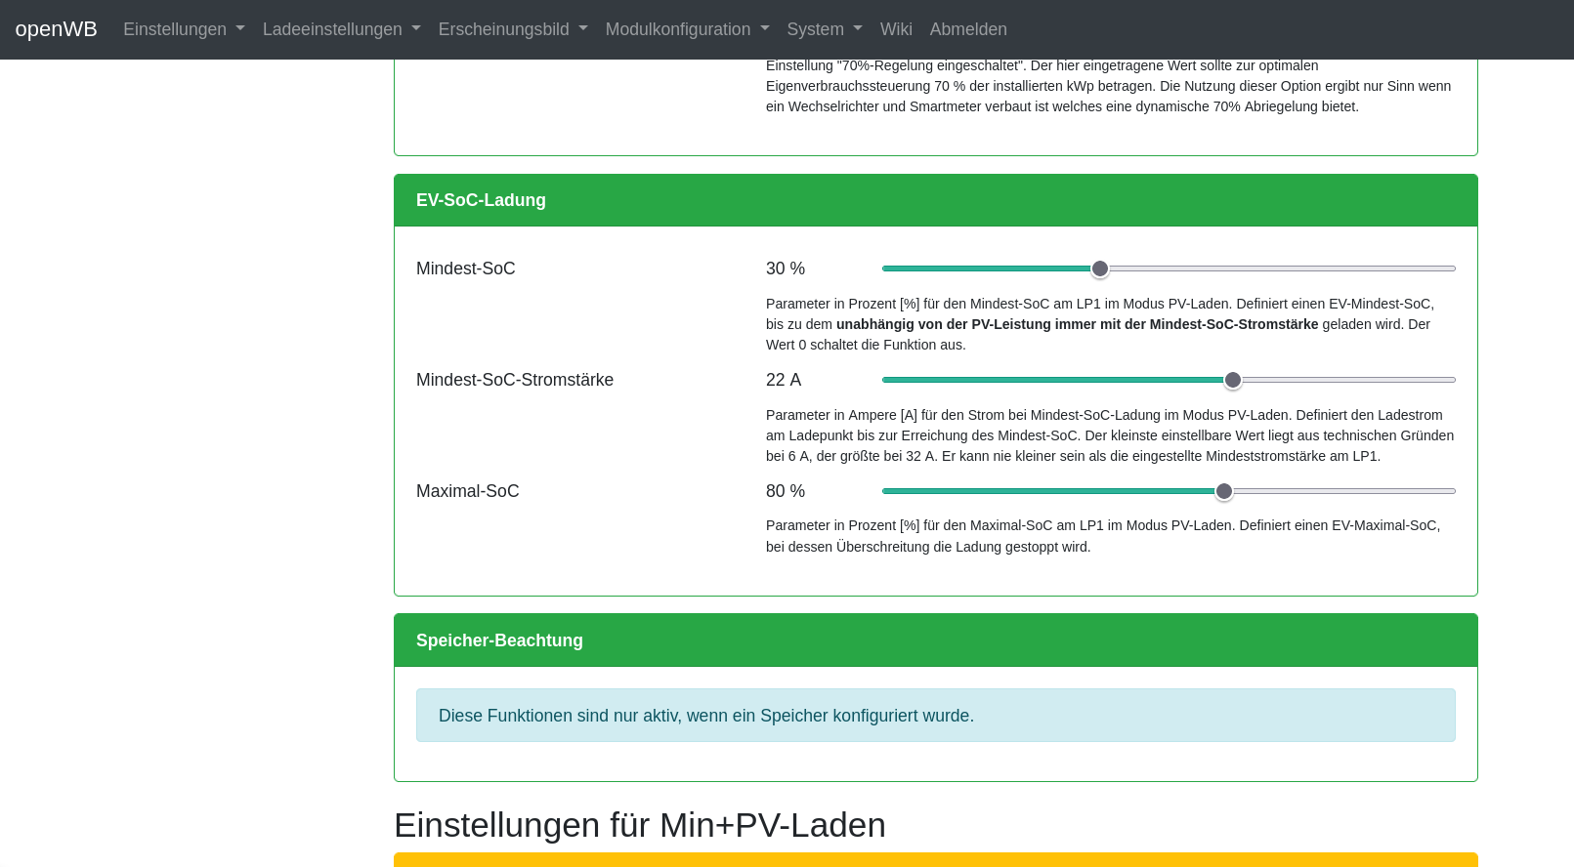Click the Mindest-SoC label
1574x867 pixels.
pos(465,268)
